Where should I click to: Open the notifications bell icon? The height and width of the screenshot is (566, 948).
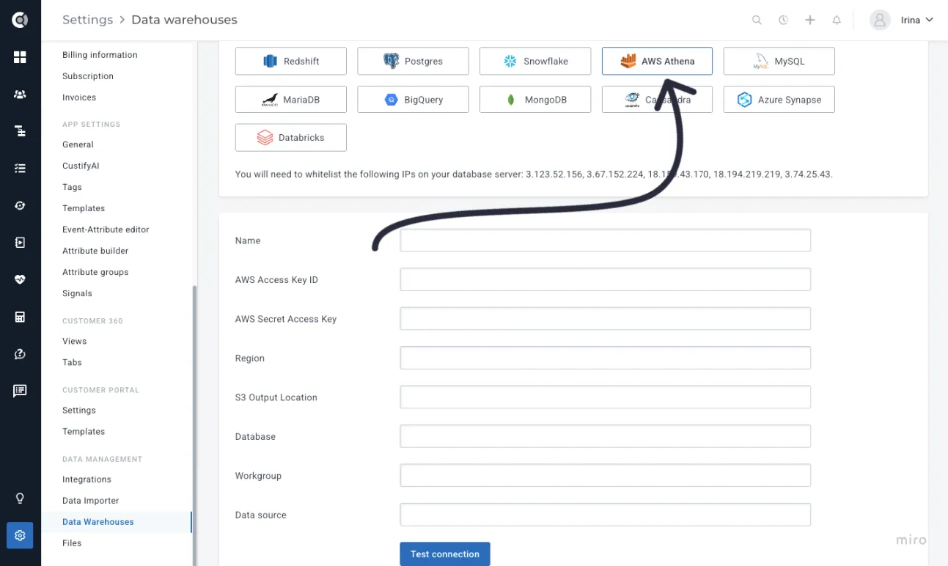[837, 21]
